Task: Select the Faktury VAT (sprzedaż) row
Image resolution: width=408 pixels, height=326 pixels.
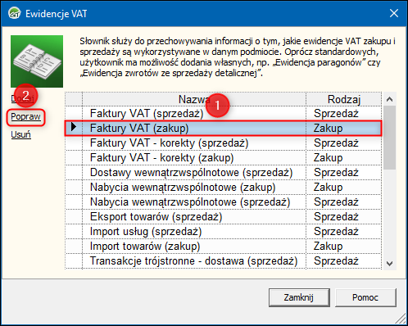Action: [224, 113]
